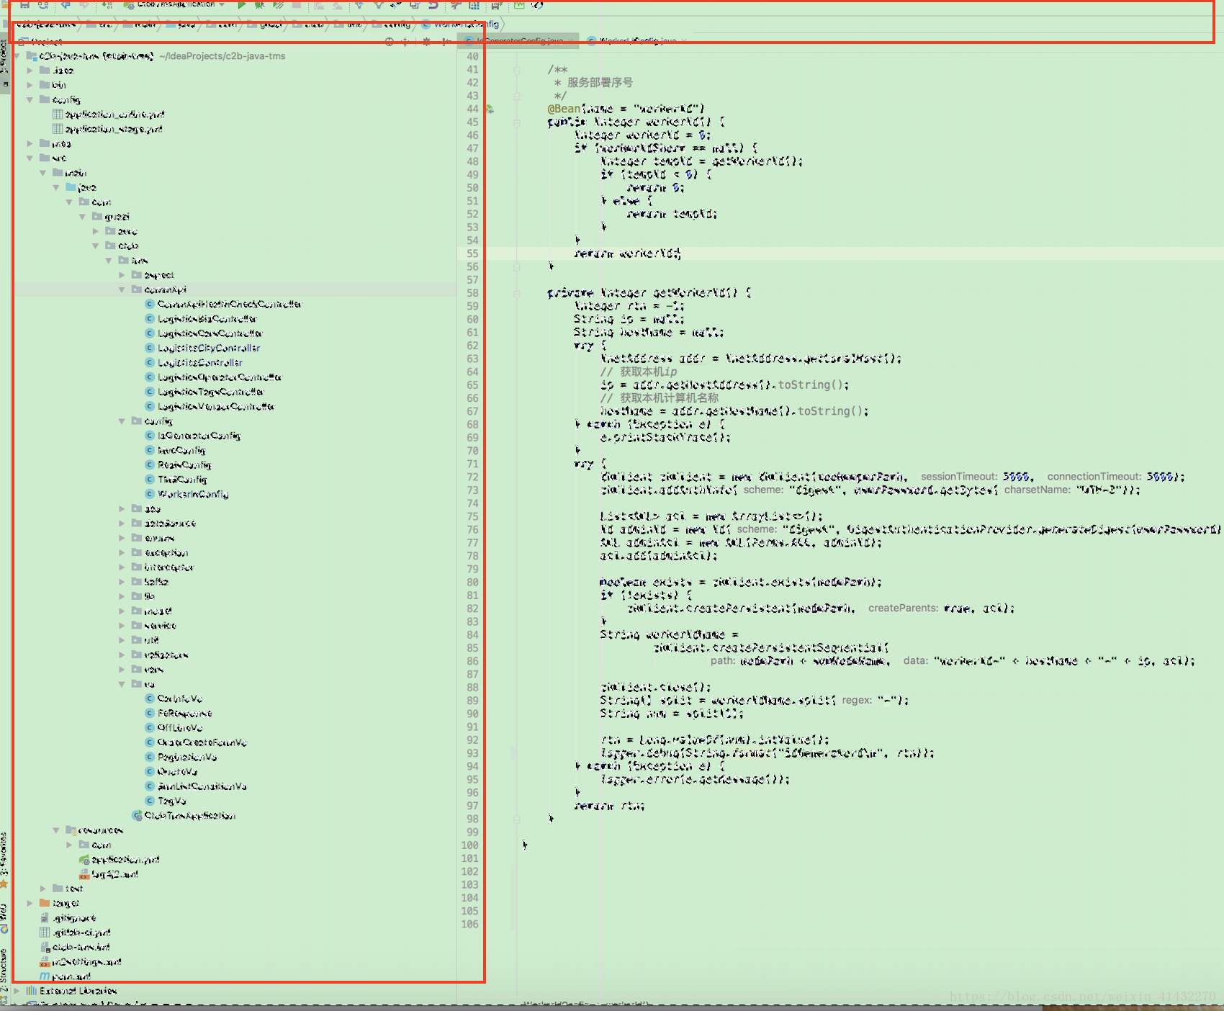Click the Project Structure grid icon

pyautogui.click(x=474, y=4)
